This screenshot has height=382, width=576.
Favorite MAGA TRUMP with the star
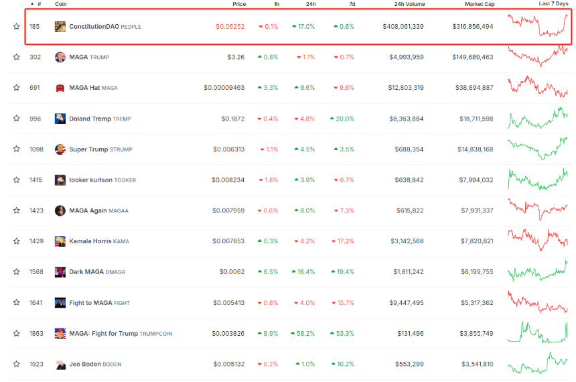tap(16, 57)
